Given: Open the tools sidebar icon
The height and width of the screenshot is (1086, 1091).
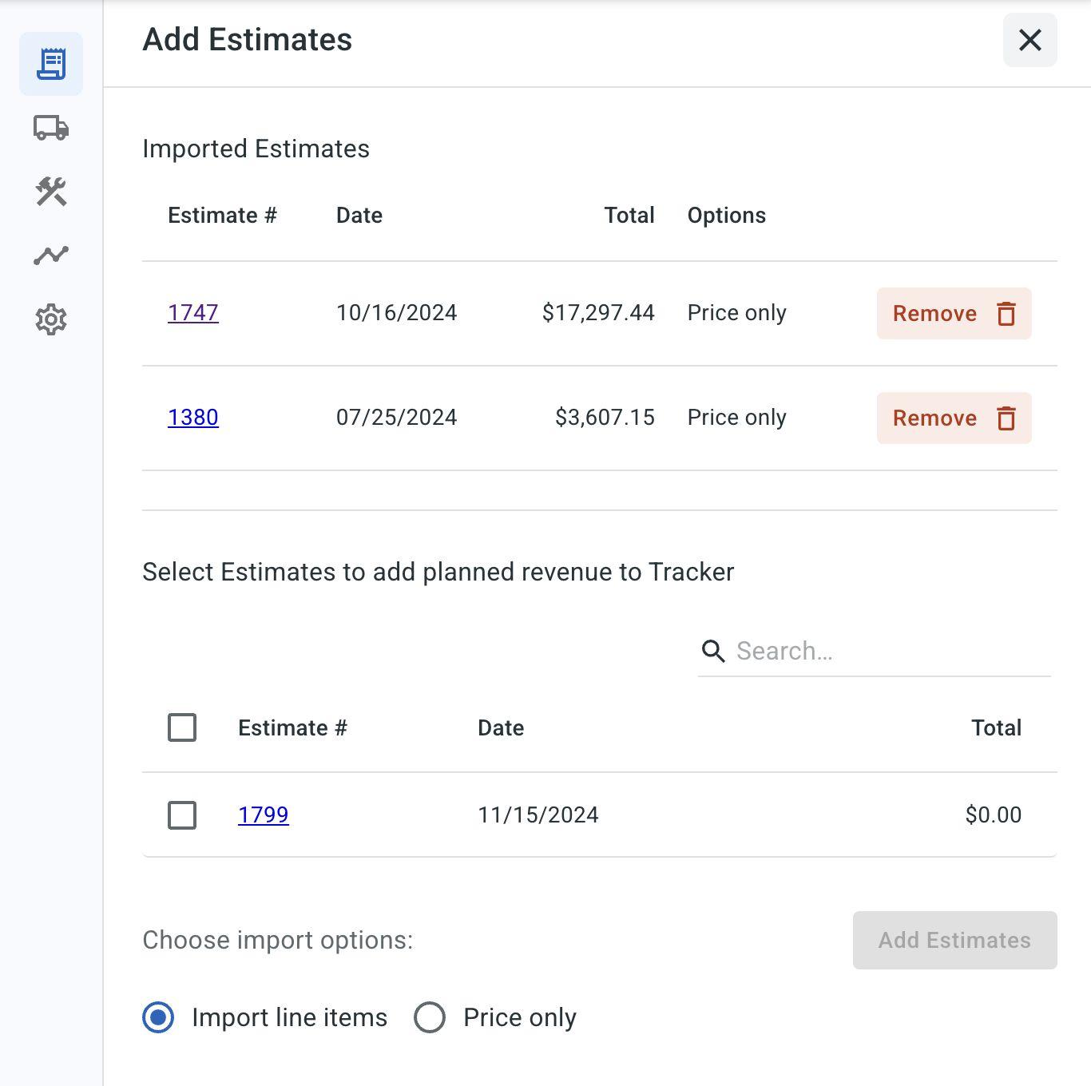Looking at the screenshot, I should [51, 192].
